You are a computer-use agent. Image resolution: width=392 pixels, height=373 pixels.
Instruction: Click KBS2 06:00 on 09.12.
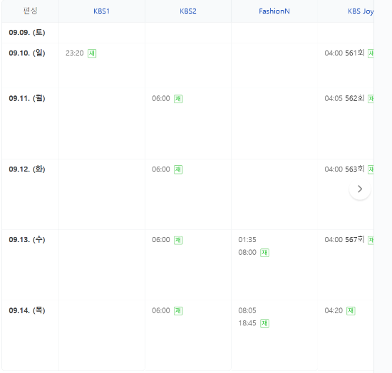pyautogui.click(x=161, y=169)
